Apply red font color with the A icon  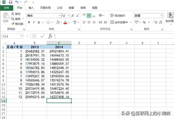click(x=65, y=22)
